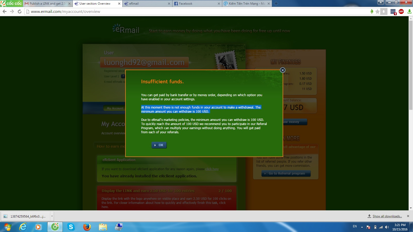Go back to the previous page

(x=4, y=12)
